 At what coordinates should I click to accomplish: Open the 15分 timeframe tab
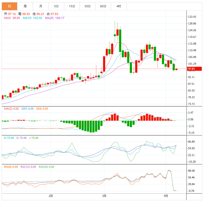point(72,6)
